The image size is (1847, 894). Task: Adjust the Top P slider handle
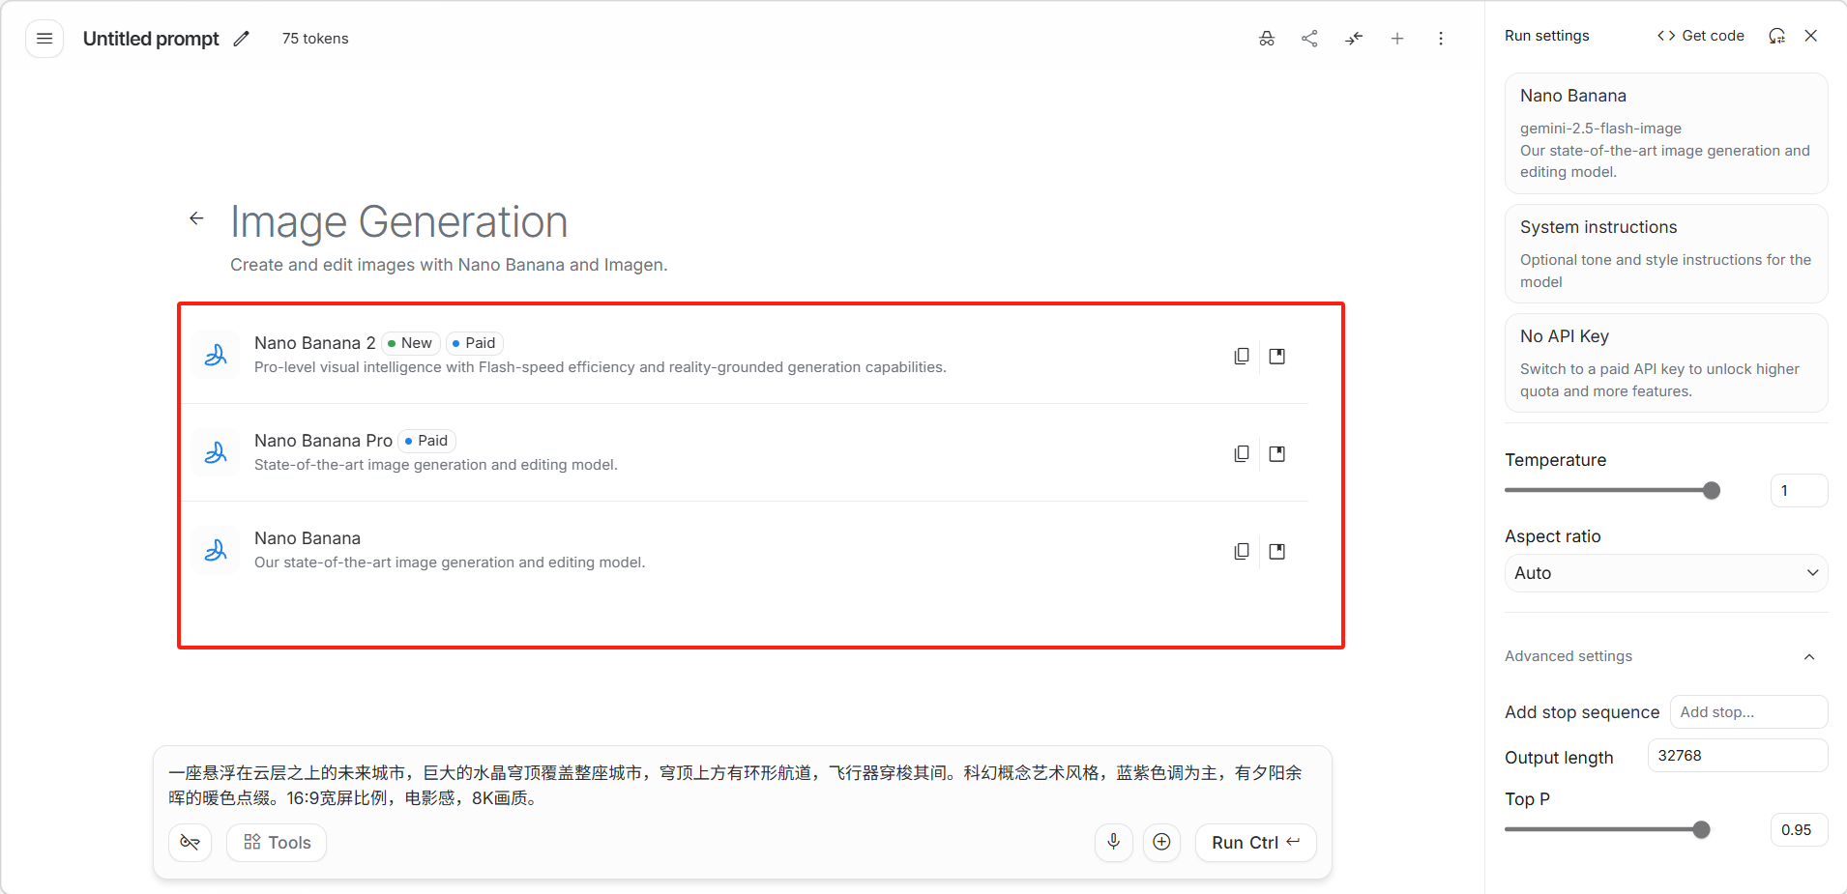pos(1702,830)
